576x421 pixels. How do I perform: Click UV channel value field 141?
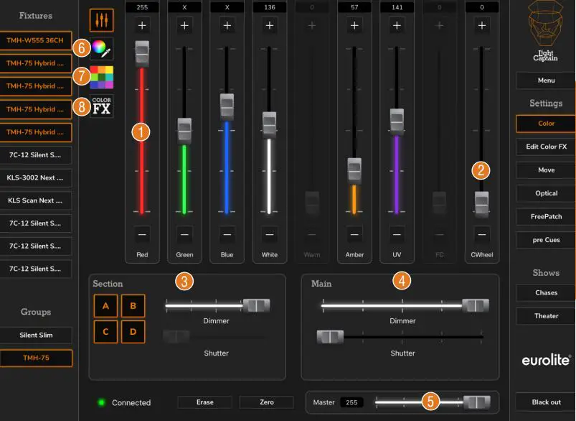(x=397, y=7)
